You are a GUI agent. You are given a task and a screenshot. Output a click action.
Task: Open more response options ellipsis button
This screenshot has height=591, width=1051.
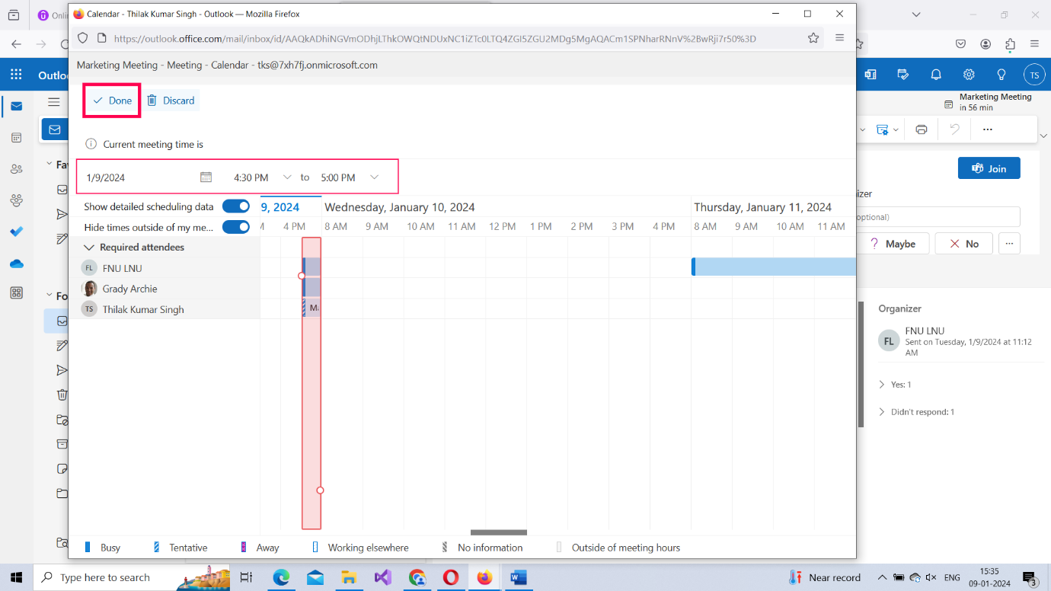click(x=1009, y=244)
